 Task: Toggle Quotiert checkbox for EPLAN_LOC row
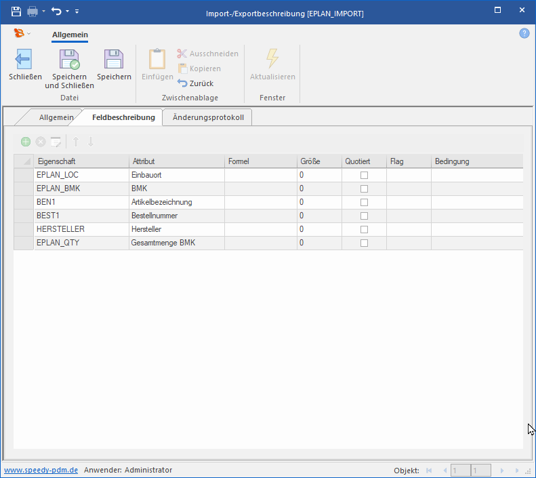[x=364, y=175]
